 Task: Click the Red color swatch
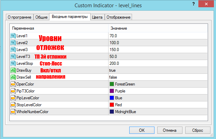(112, 105)
